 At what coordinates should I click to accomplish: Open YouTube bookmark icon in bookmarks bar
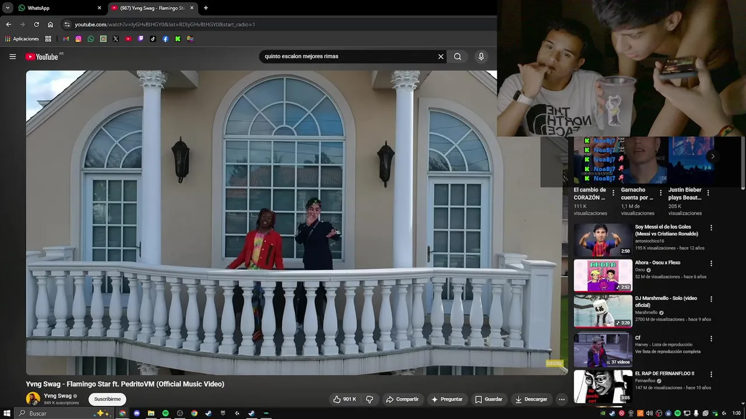128,39
